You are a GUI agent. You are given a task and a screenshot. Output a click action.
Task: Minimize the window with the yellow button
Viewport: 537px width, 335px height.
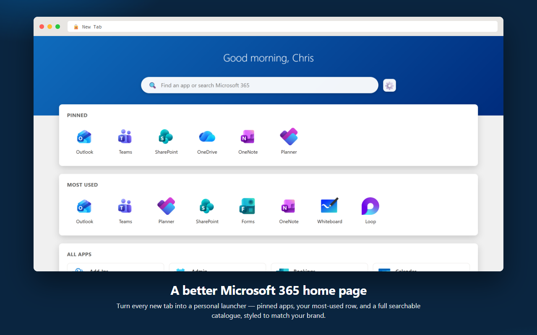pos(50,27)
